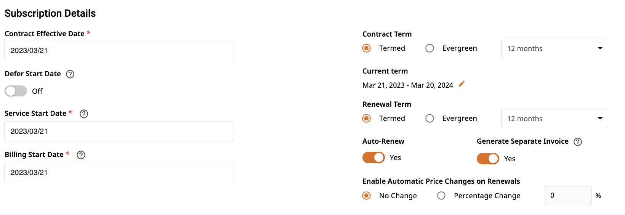Expand the Contract Term 12 months dropdown
This screenshot has height=215, width=625.
[554, 48]
